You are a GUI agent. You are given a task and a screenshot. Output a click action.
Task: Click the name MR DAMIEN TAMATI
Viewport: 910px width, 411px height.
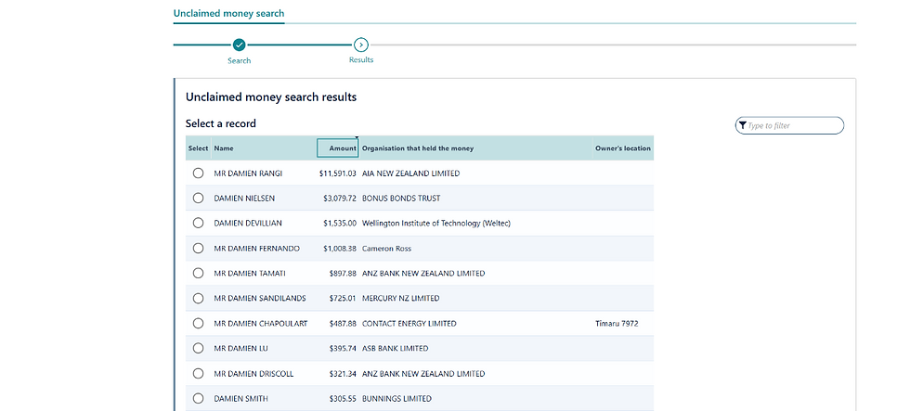click(x=250, y=274)
